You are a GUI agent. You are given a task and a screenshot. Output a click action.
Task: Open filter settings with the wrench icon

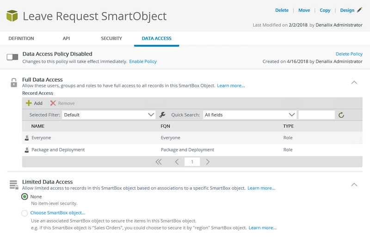(x=162, y=115)
